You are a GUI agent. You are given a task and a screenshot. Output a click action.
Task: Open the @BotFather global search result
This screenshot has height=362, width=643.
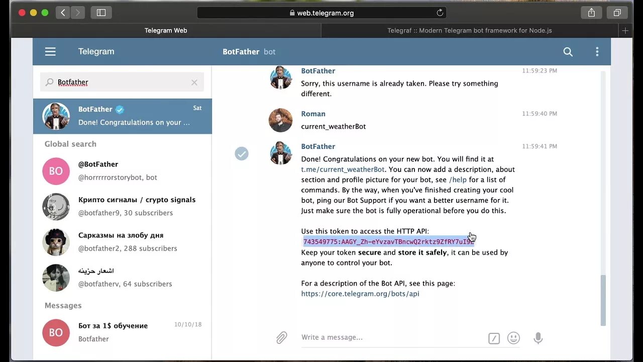123,171
